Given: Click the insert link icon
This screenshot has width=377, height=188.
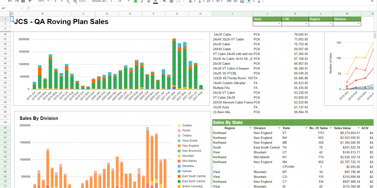Looking at the screenshot, I should click(x=229, y=1).
